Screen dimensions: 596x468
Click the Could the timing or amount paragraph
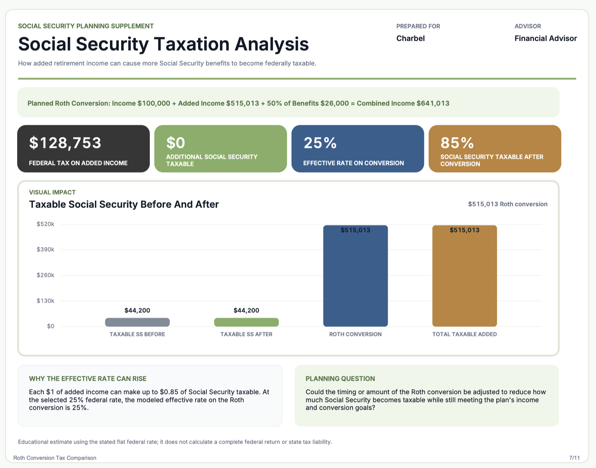pos(426,400)
